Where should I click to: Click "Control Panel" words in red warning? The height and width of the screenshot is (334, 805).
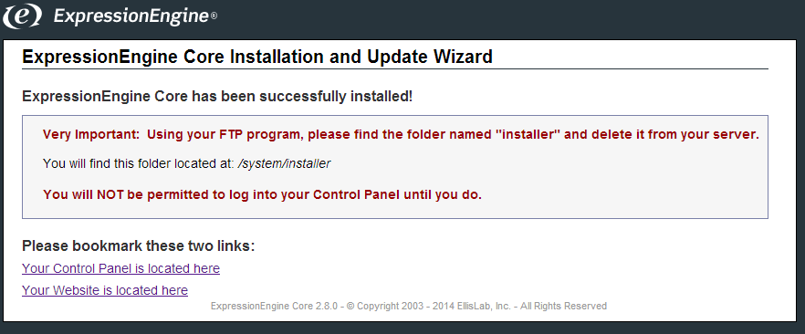(356, 195)
